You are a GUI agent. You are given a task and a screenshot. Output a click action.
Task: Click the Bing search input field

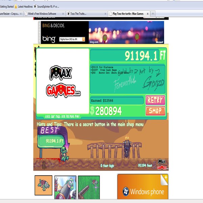[x=71, y=39]
